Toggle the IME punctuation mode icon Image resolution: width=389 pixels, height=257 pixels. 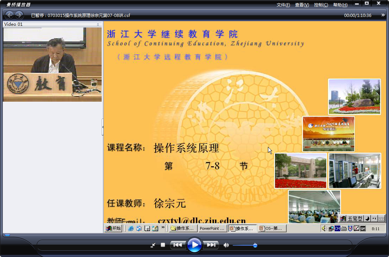click(x=375, y=219)
